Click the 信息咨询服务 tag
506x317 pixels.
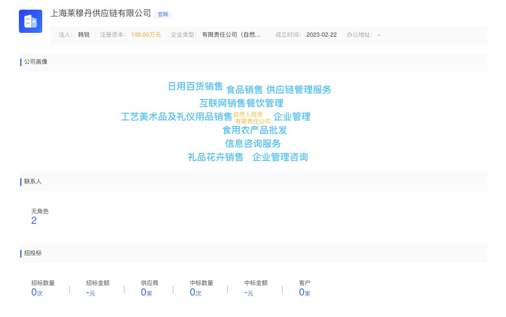pyautogui.click(x=253, y=144)
